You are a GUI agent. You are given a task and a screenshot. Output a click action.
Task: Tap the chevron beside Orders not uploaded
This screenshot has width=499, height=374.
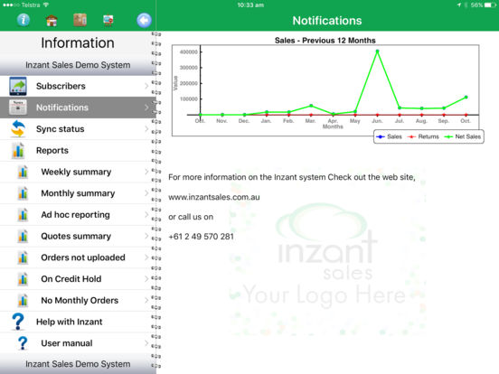[x=146, y=257]
